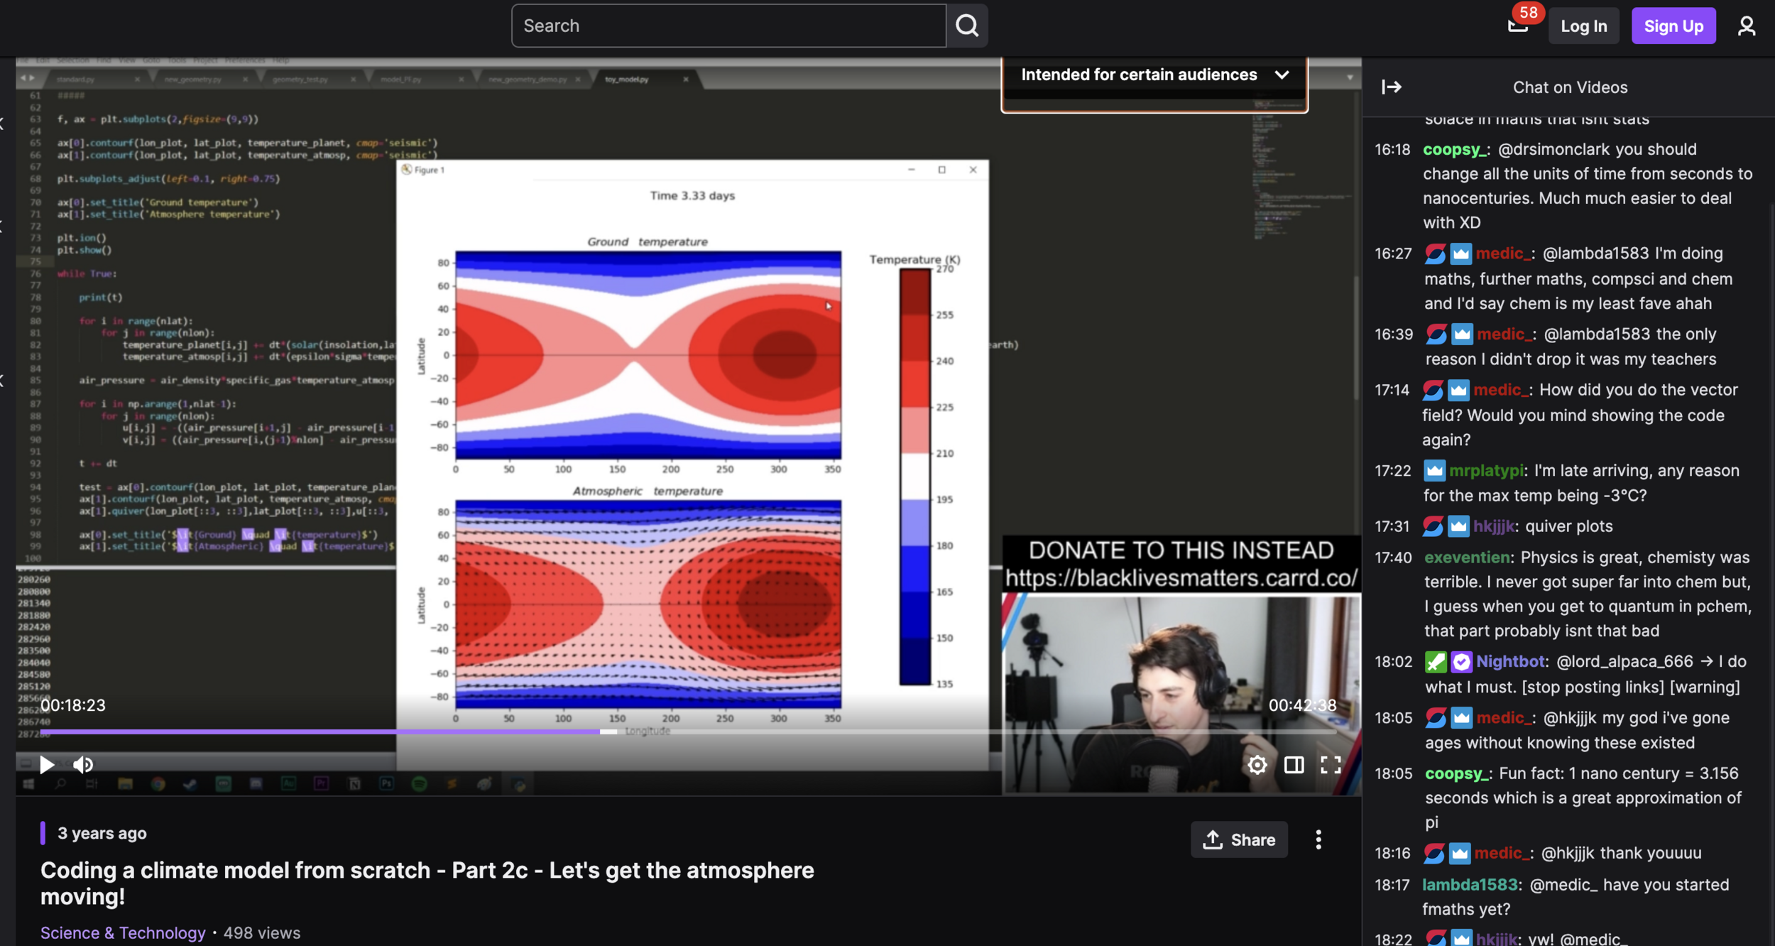Viewport: 1775px width, 946px height.
Task: Click the Log In button
Action: click(1583, 26)
